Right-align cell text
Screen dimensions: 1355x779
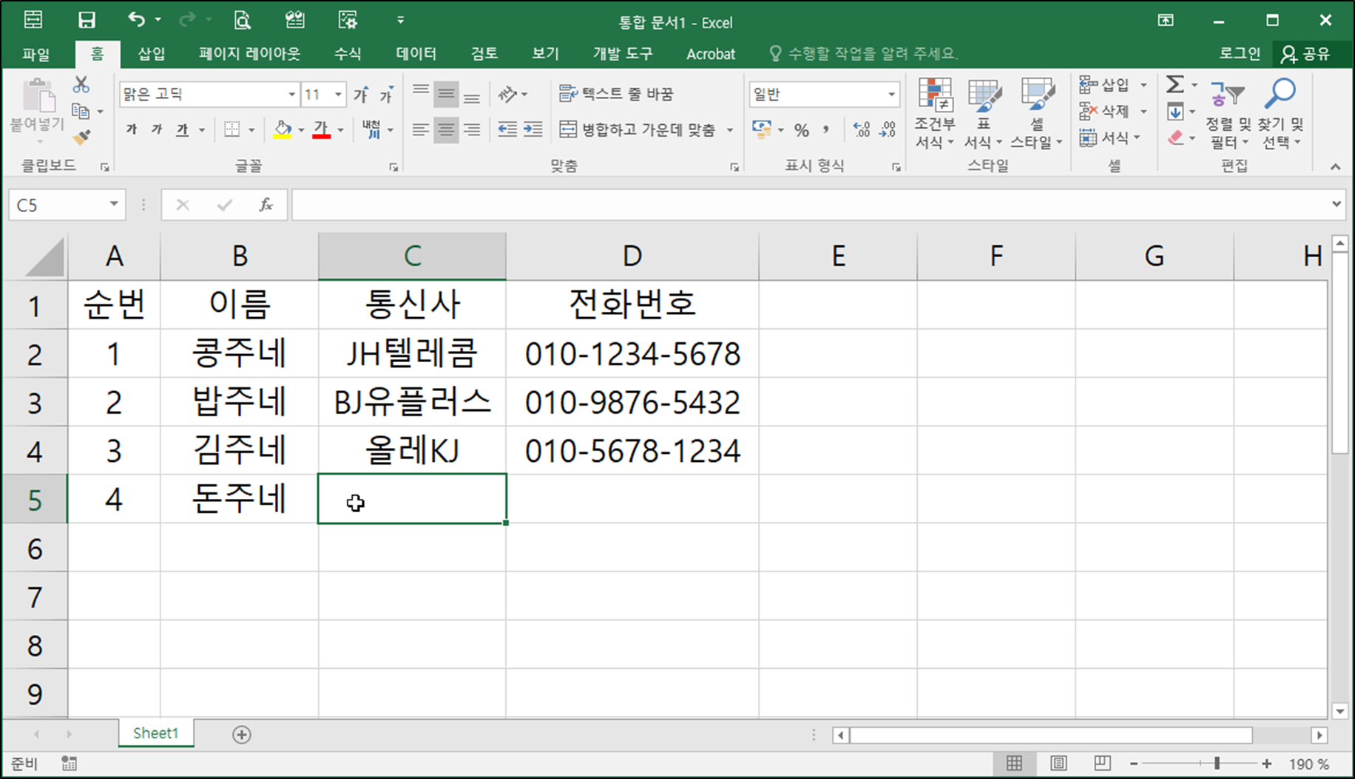[x=471, y=130]
